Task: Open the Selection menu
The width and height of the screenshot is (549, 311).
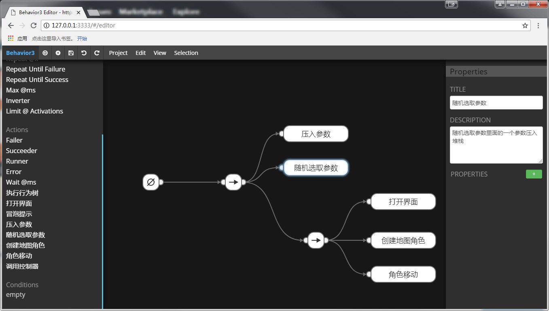Action: (186, 53)
